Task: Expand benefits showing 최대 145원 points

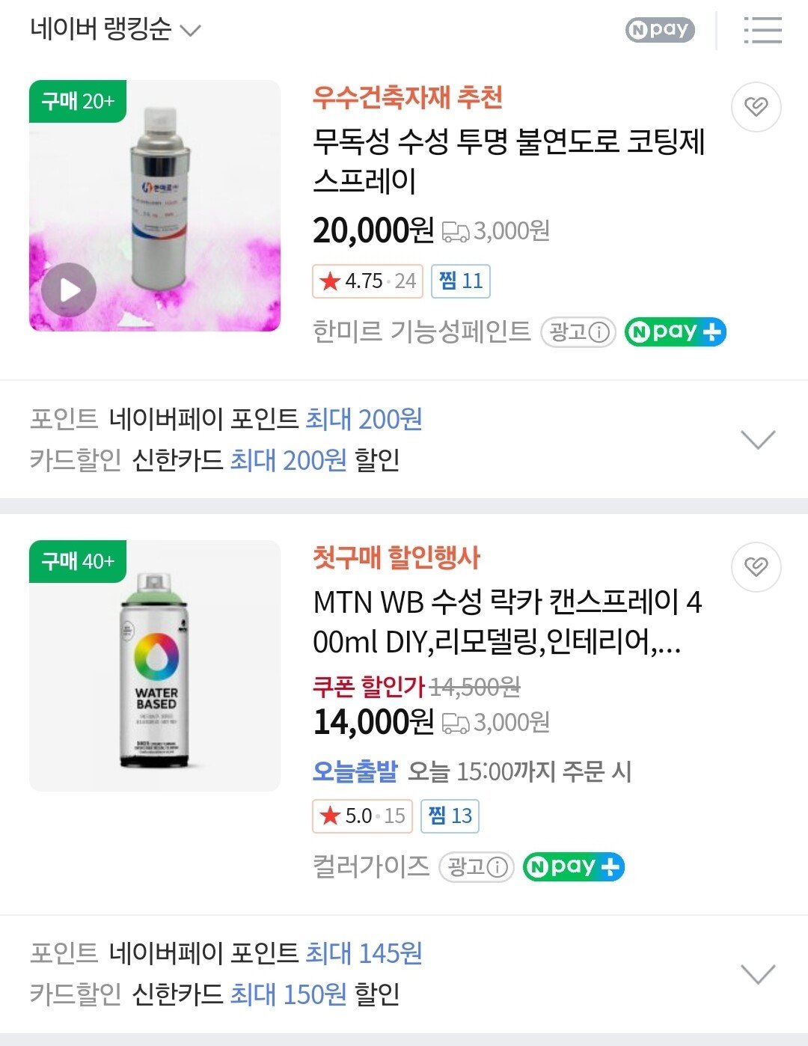Action: pos(757,973)
